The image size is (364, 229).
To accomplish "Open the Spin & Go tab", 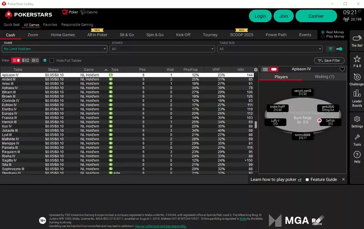I will click(x=155, y=35).
